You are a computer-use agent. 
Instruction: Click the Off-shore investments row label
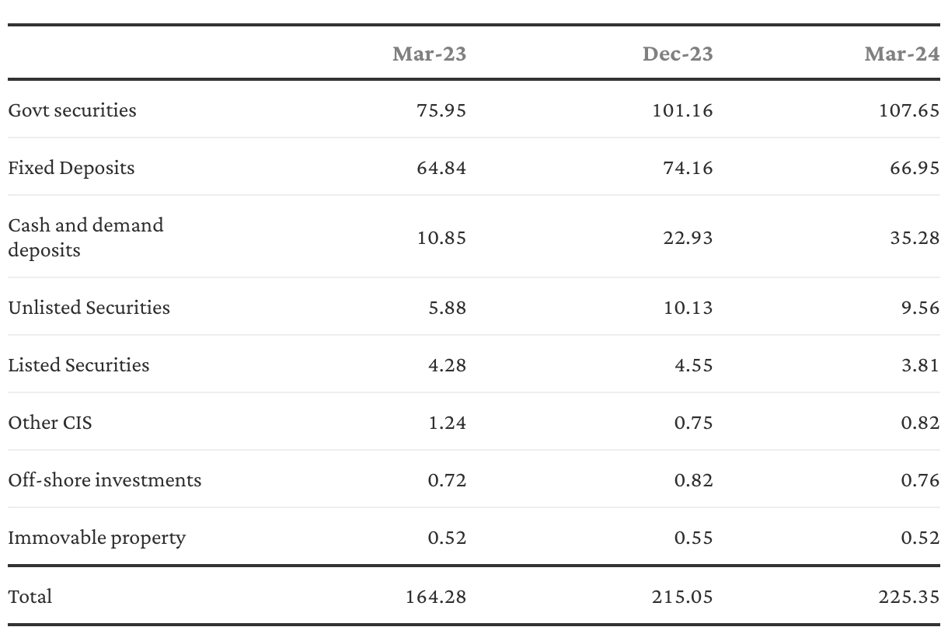[105, 480]
